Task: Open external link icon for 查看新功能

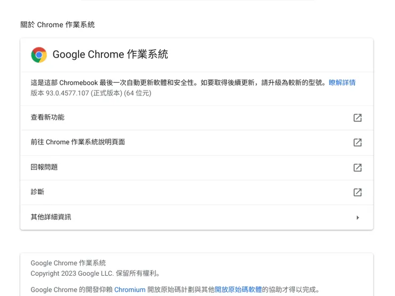Action: click(x=358, y=117)
